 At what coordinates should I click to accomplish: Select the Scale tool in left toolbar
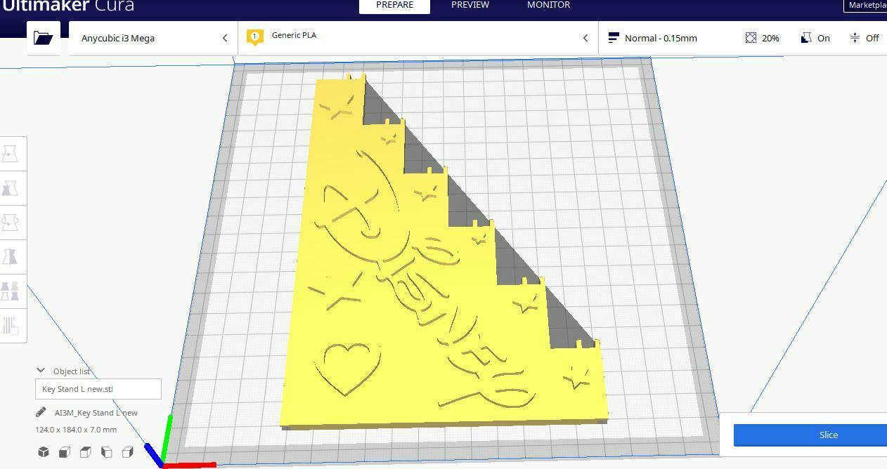pyautogui.click(x=10, y=188)
